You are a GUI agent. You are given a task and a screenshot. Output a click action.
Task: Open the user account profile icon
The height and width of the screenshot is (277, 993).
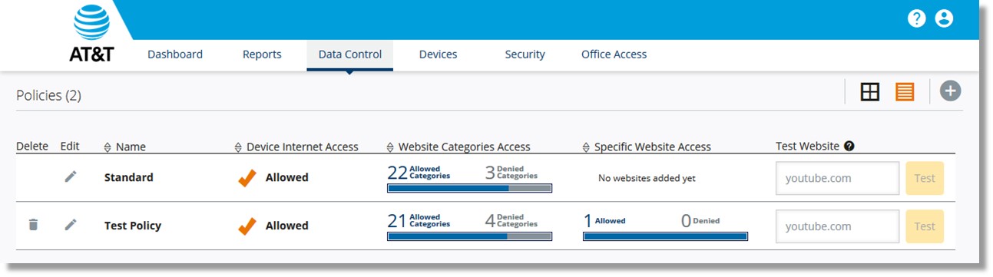[x=944, y=18]
